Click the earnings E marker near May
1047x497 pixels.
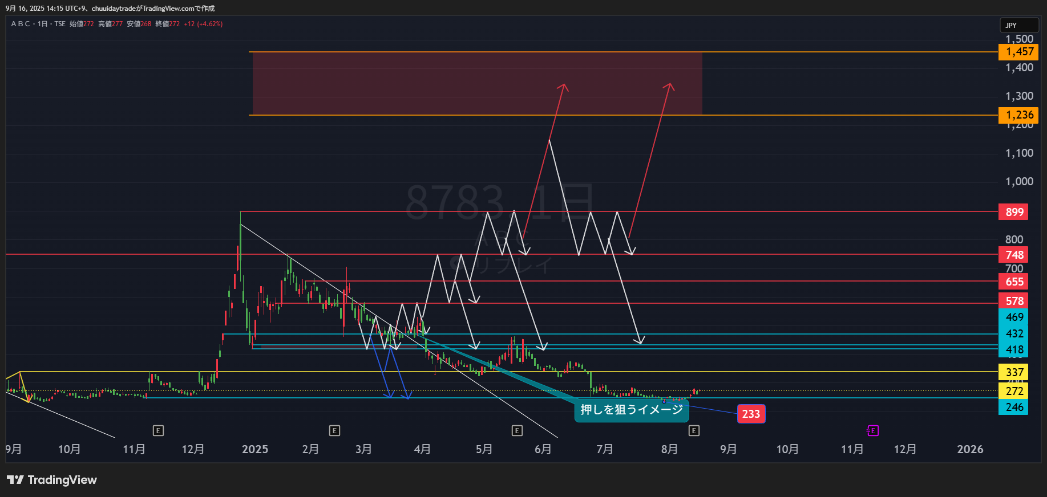(x=517, y=430)
